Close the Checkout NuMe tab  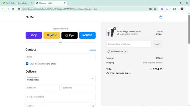coord(65,3)
